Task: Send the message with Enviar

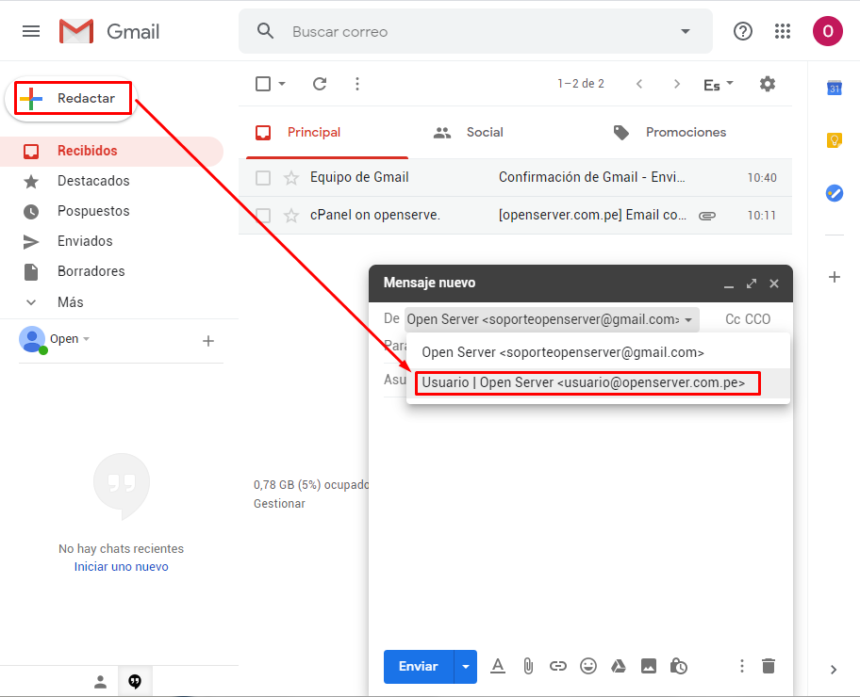Action: (419, 667)
